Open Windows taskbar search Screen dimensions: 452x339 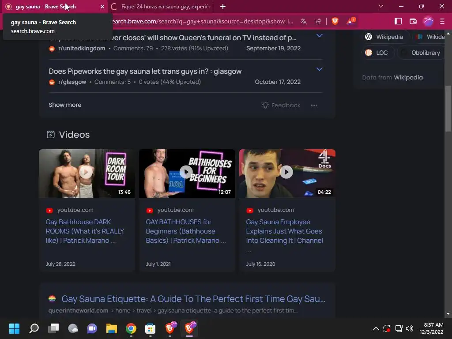click(x=34, y=328)
